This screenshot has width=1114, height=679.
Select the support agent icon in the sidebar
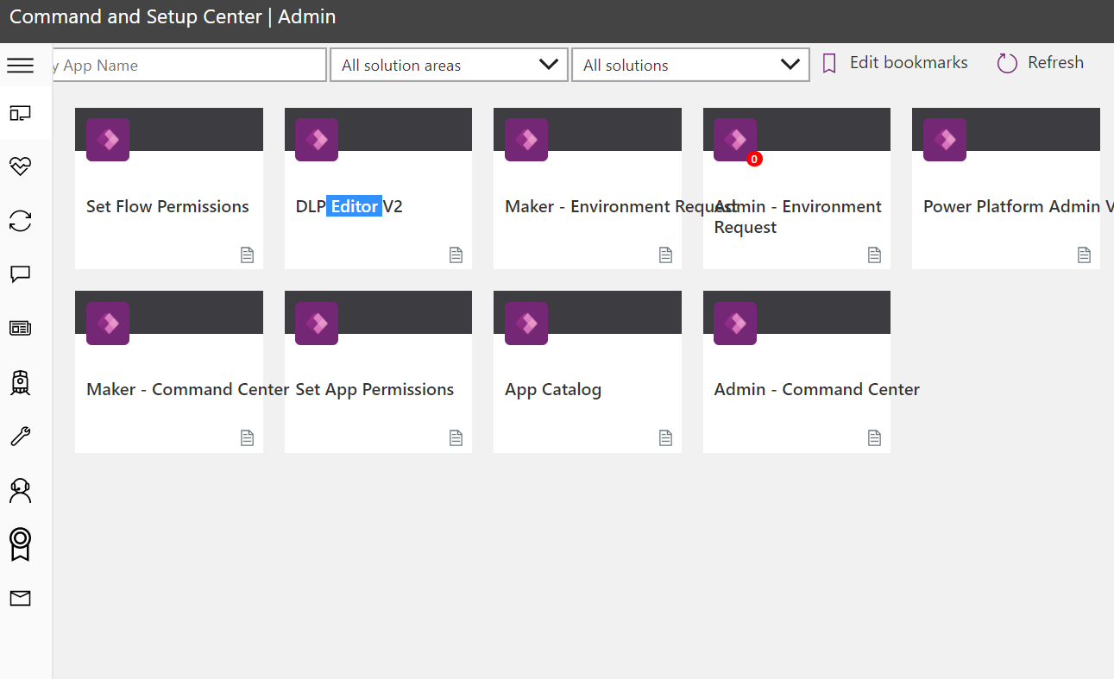pos(20,490)
